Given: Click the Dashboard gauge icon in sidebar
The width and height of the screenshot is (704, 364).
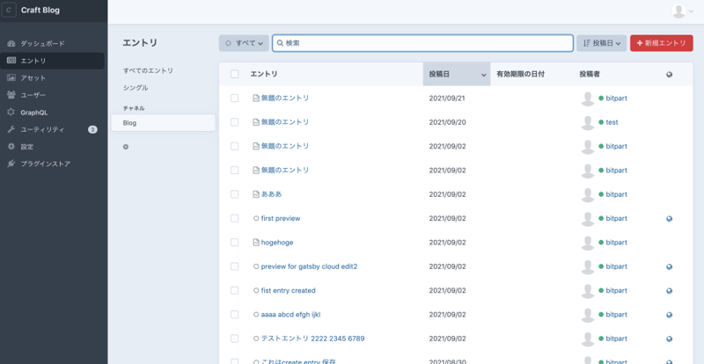Looking at the screenshot, I should coord(11,43).
